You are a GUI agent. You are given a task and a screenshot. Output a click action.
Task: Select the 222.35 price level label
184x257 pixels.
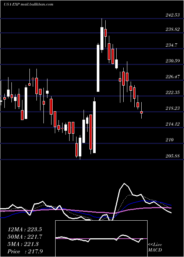[172, 92]
